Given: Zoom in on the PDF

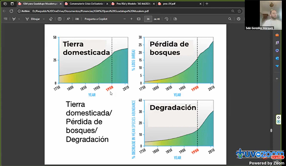Looking at the screenshot, I should 132,19.
